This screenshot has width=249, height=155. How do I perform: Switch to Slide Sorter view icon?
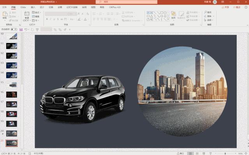(x=197, y=153)
